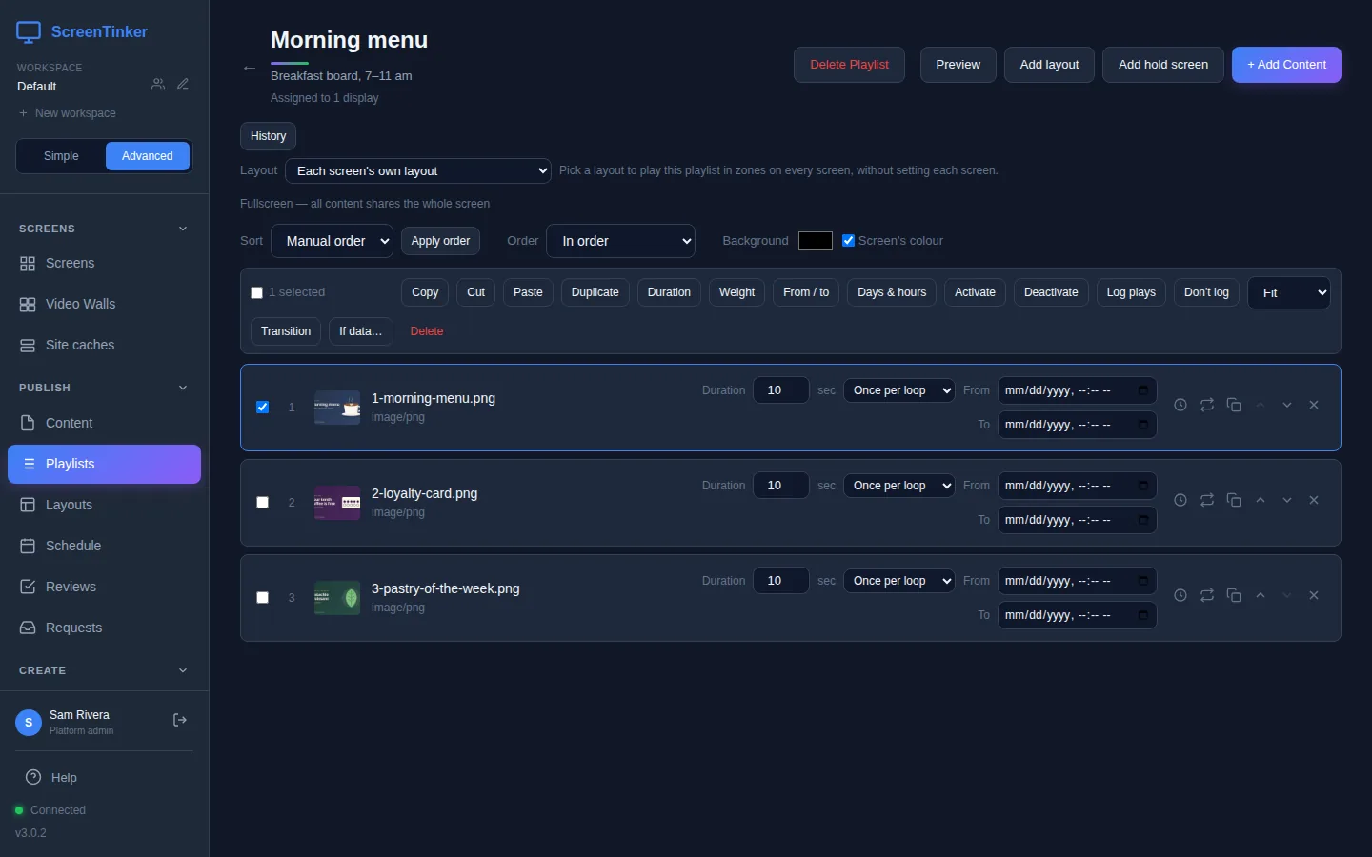
Task: Click the log out icon beside Sam Rivera
Action: pos(180,720)
